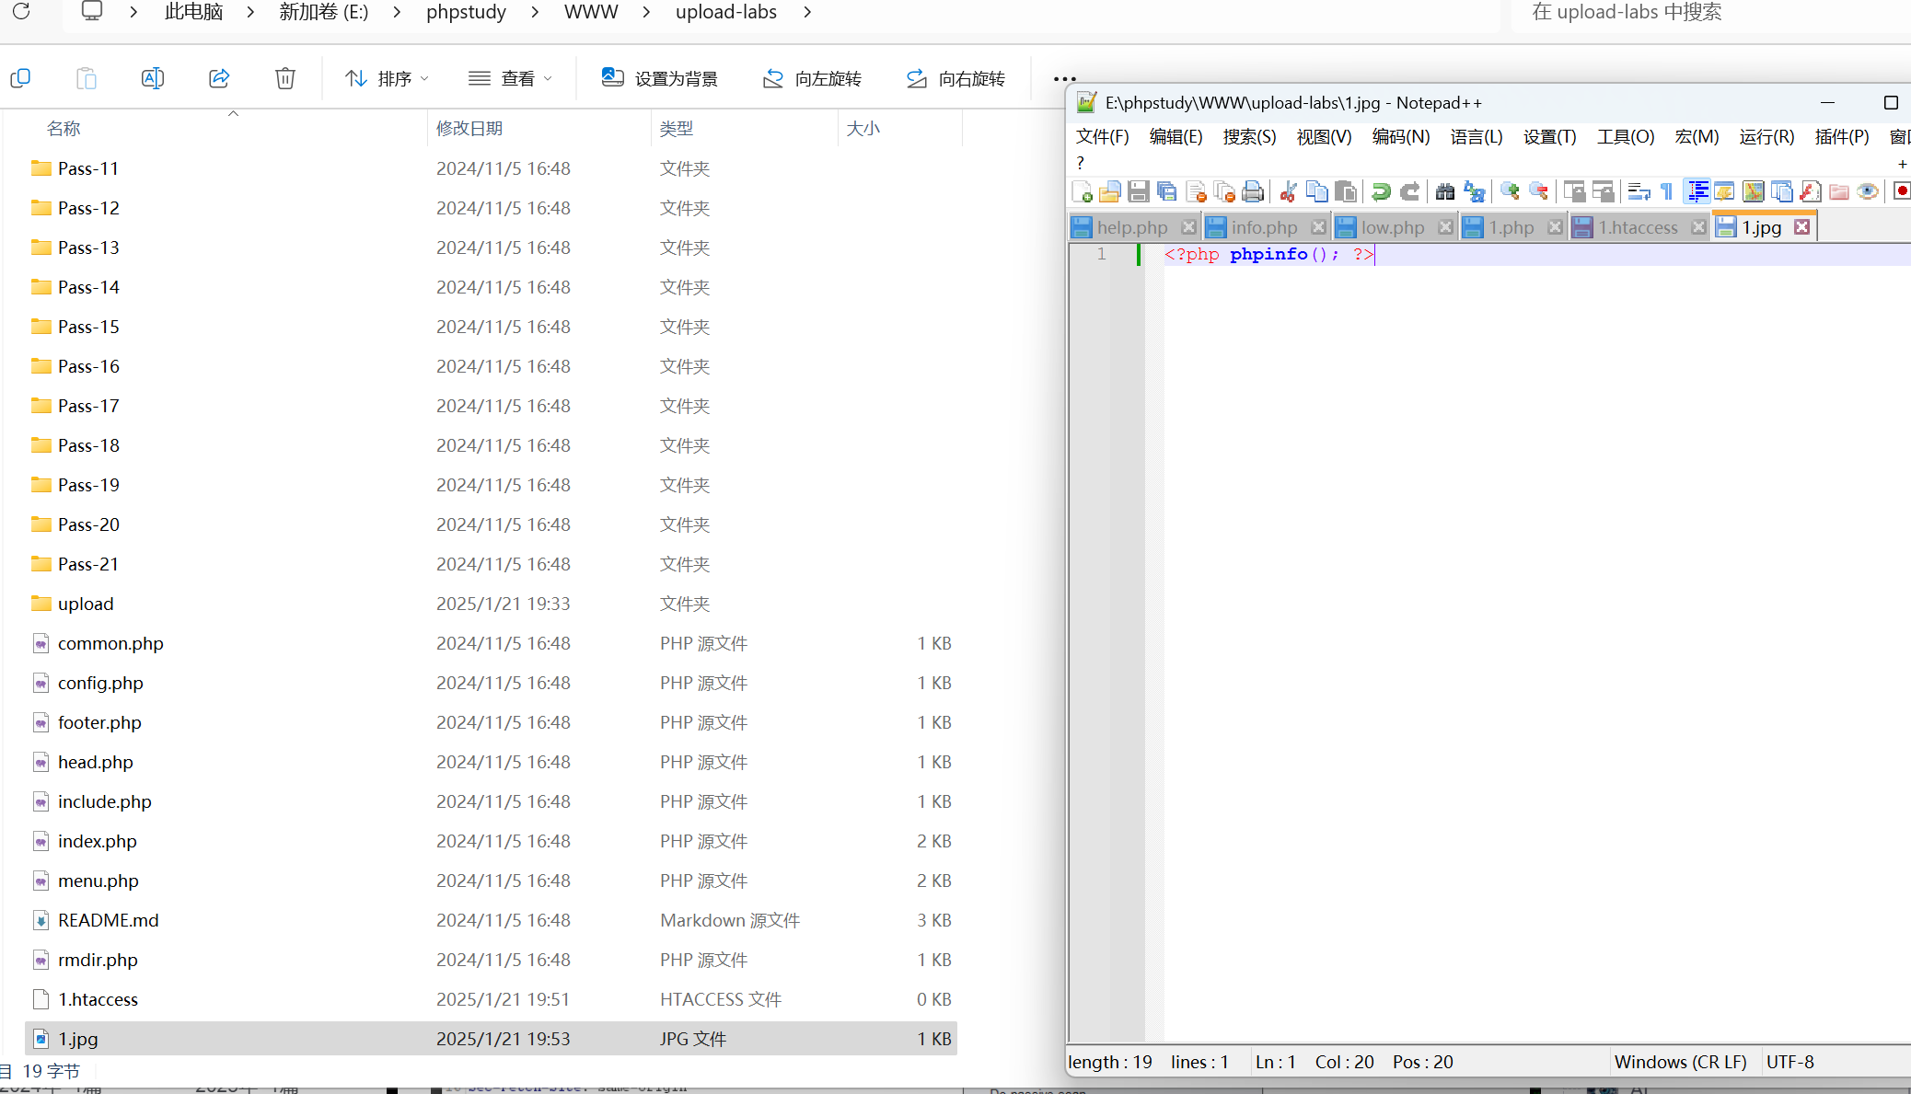Click the Save All toolbar icon

tap(1167, 191)
